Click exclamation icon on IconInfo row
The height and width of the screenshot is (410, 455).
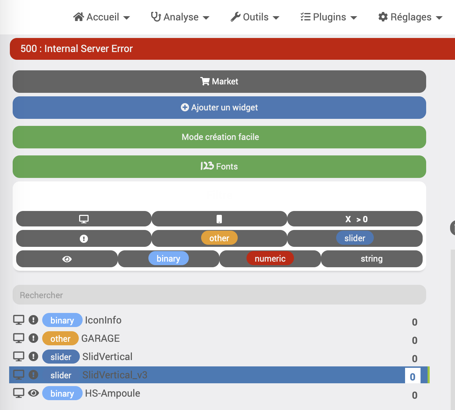pyautogui.click(x=33, y=320)
